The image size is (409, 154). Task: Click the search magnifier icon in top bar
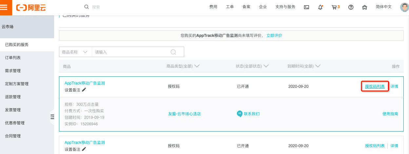(87, 7)
